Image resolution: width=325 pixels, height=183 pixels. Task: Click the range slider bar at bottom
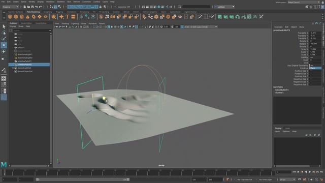point(82,179)
